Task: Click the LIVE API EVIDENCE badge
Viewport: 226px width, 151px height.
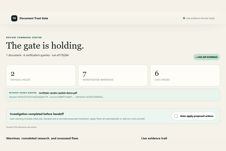Action: [206, 57]
